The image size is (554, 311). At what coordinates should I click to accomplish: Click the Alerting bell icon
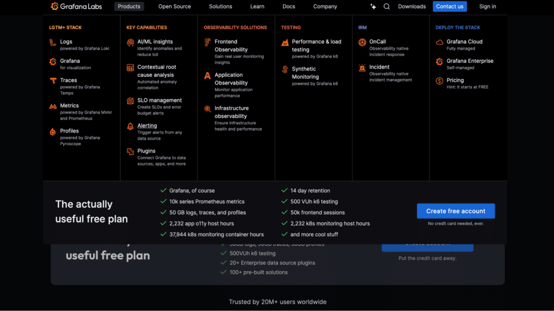130,127
